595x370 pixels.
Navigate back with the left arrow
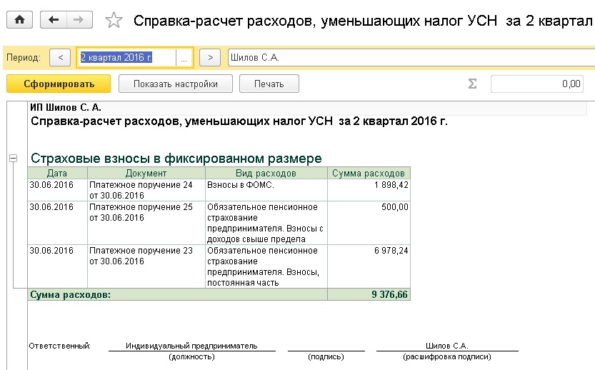(54, 20)
